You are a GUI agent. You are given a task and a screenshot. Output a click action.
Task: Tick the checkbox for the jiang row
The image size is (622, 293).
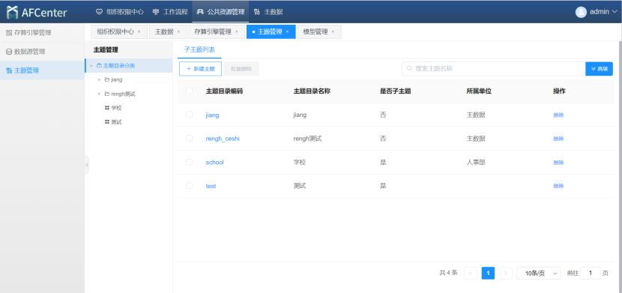(x=189, y=115)
